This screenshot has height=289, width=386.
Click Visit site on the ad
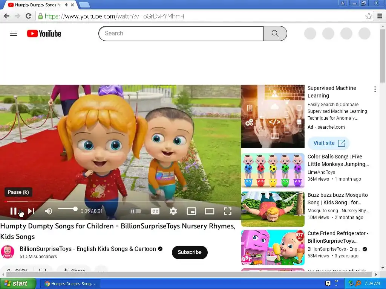tap(329, 143)
